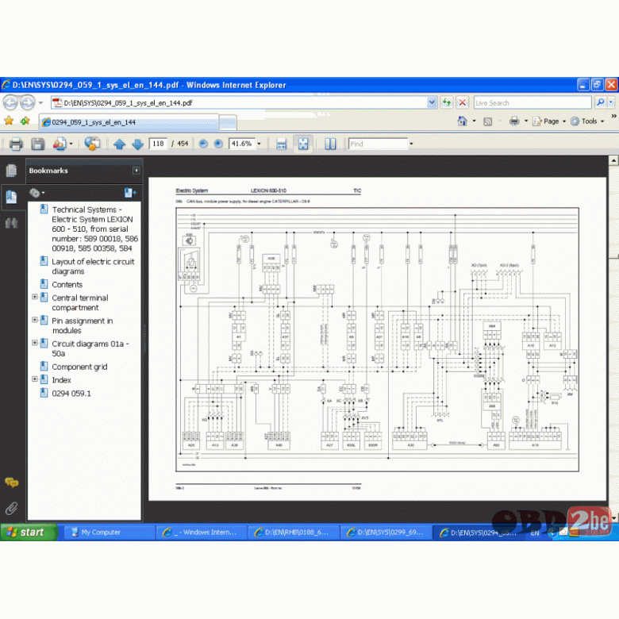Expand the Circuit diagrams 01a - 50a bookmark

pyautogui.click(x=35, y=343)
